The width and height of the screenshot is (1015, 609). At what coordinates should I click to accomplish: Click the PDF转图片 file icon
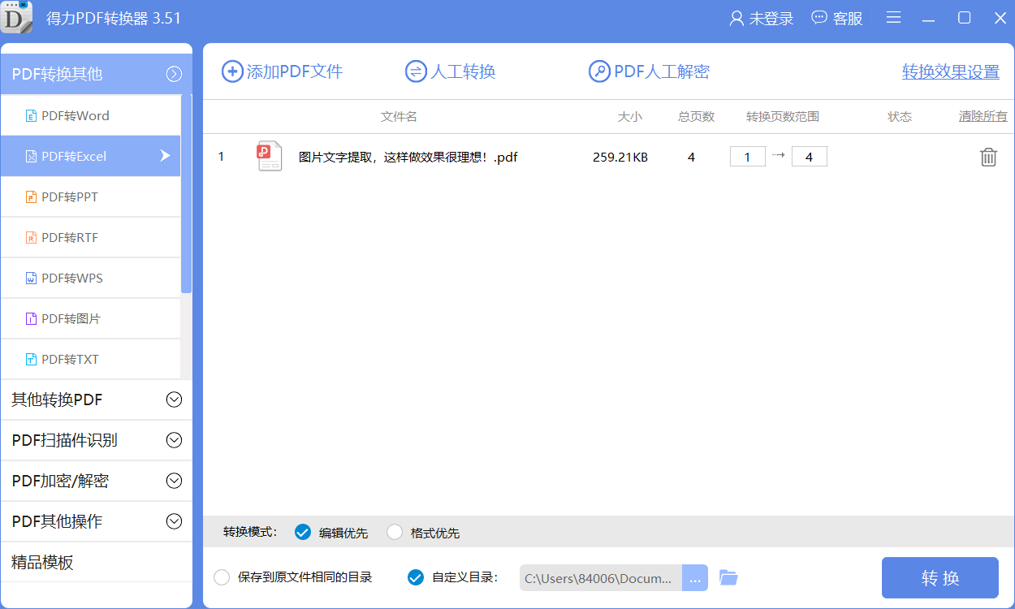(x=31, y=319)
